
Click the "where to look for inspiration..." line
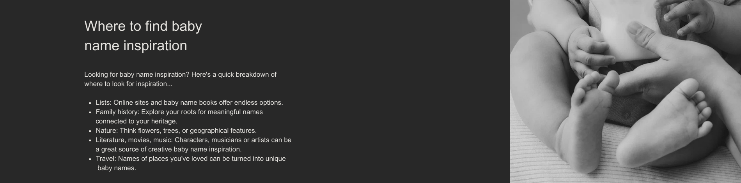128,84
